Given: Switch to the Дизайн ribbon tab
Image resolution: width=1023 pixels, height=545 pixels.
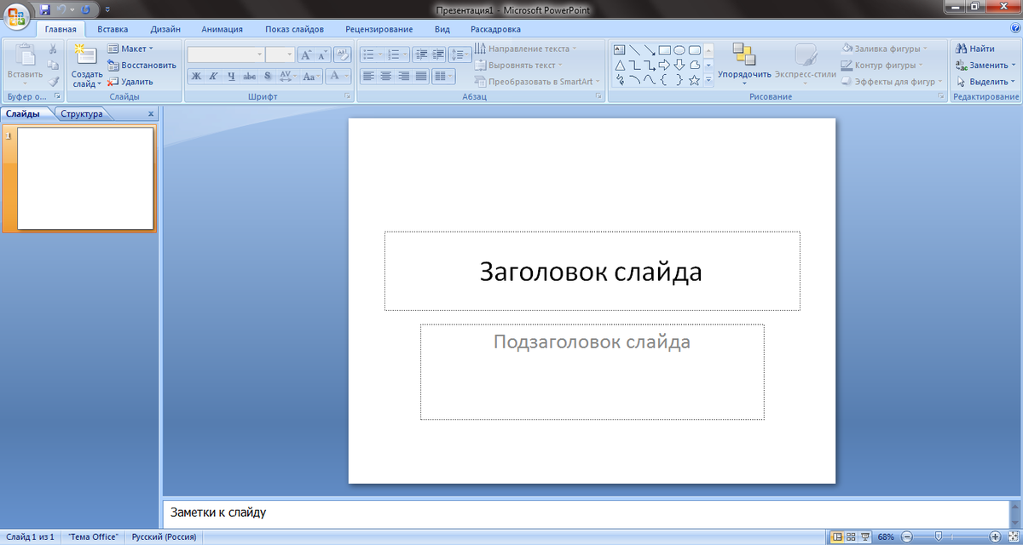Looking at the screenshot, I should tap(165, 28).
